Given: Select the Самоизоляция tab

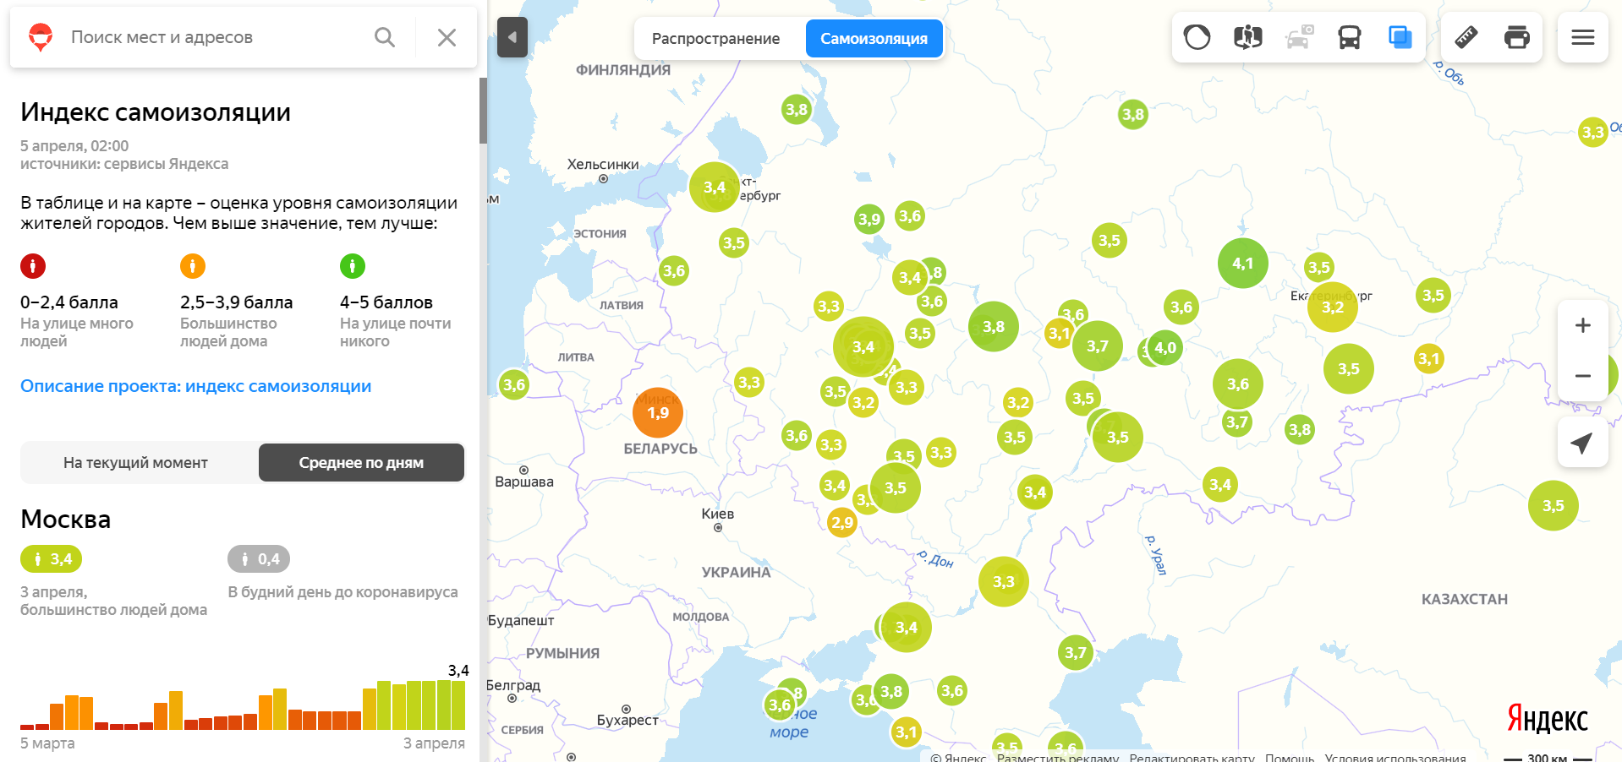Looking at the screenshot, I should 874,39.
